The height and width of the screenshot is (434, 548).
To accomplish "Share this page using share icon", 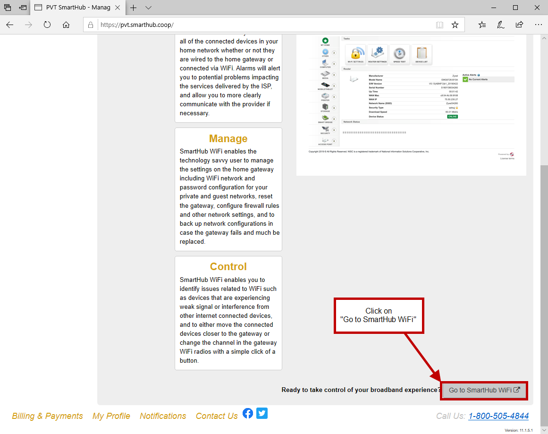I will (x=519, y=25).
